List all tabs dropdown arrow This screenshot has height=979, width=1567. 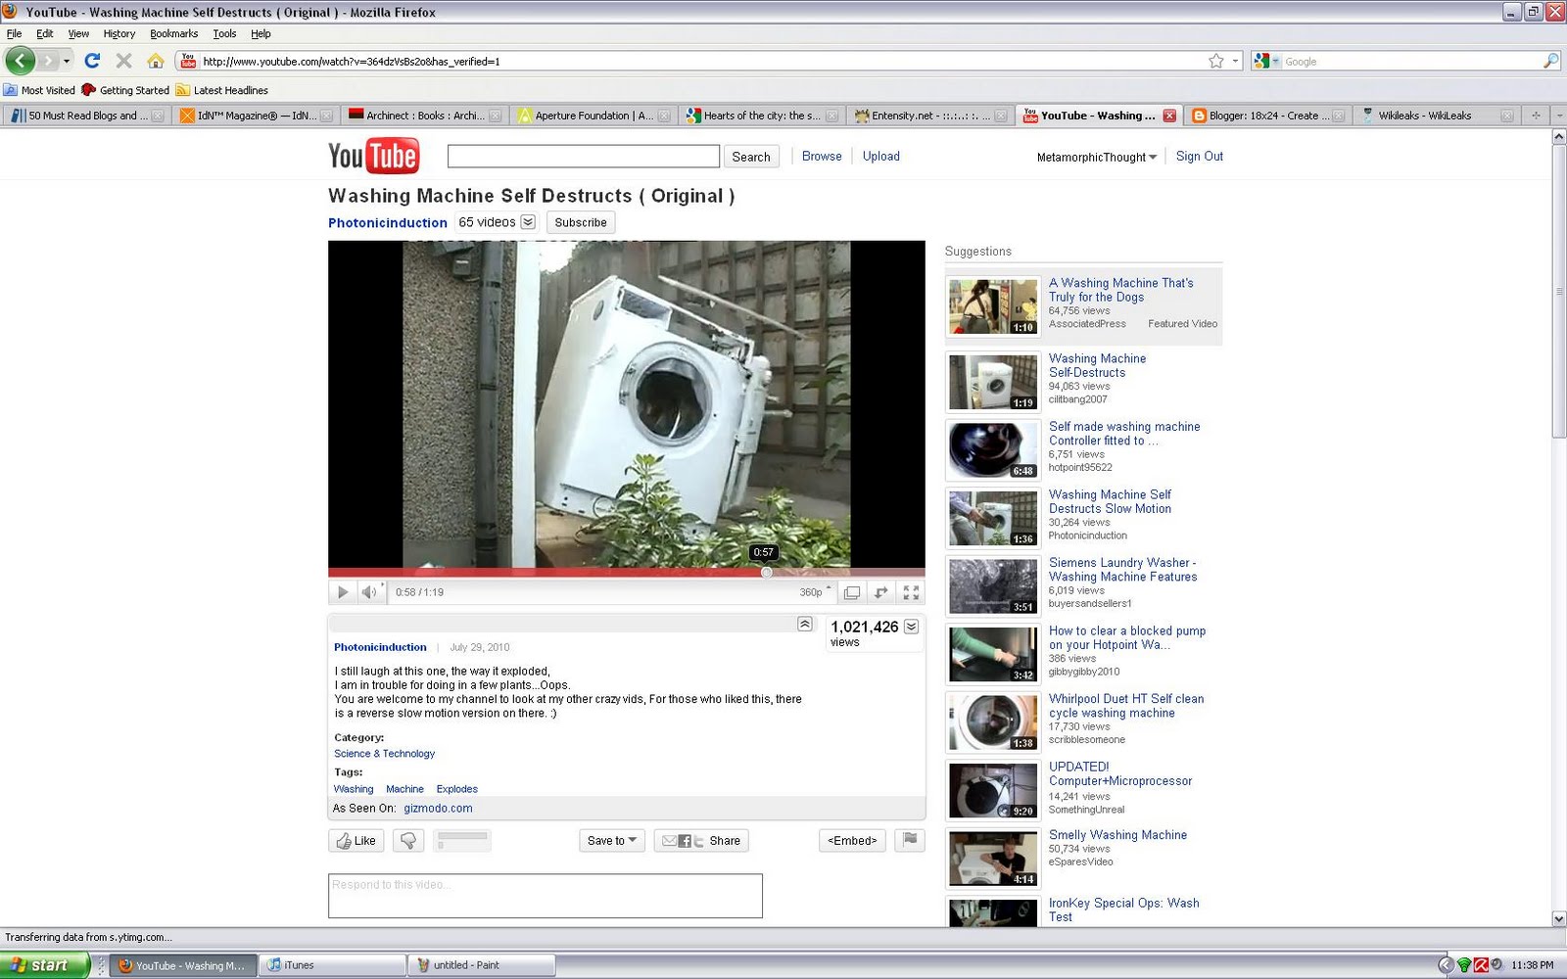tap(1558, 116)
